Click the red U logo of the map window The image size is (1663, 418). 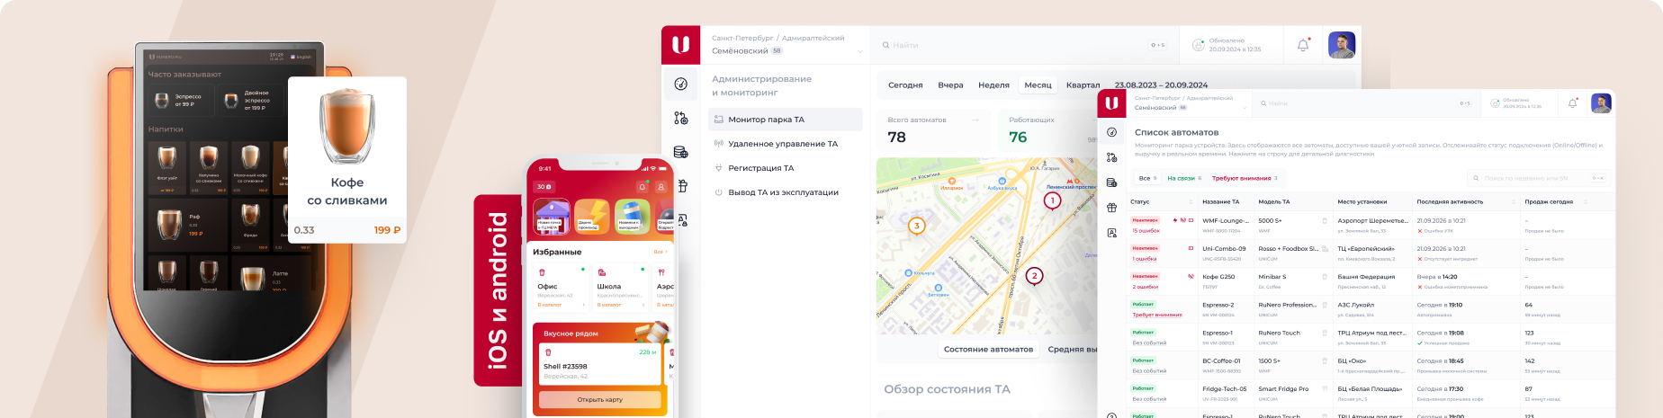tap(681, 45)
